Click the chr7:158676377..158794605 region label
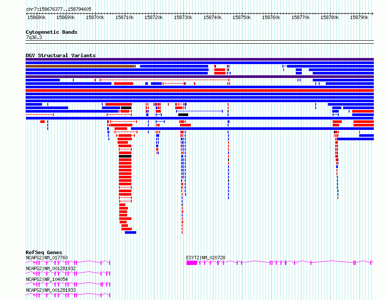386x300 pixels. pyautogui.click(x=59, y=9)
